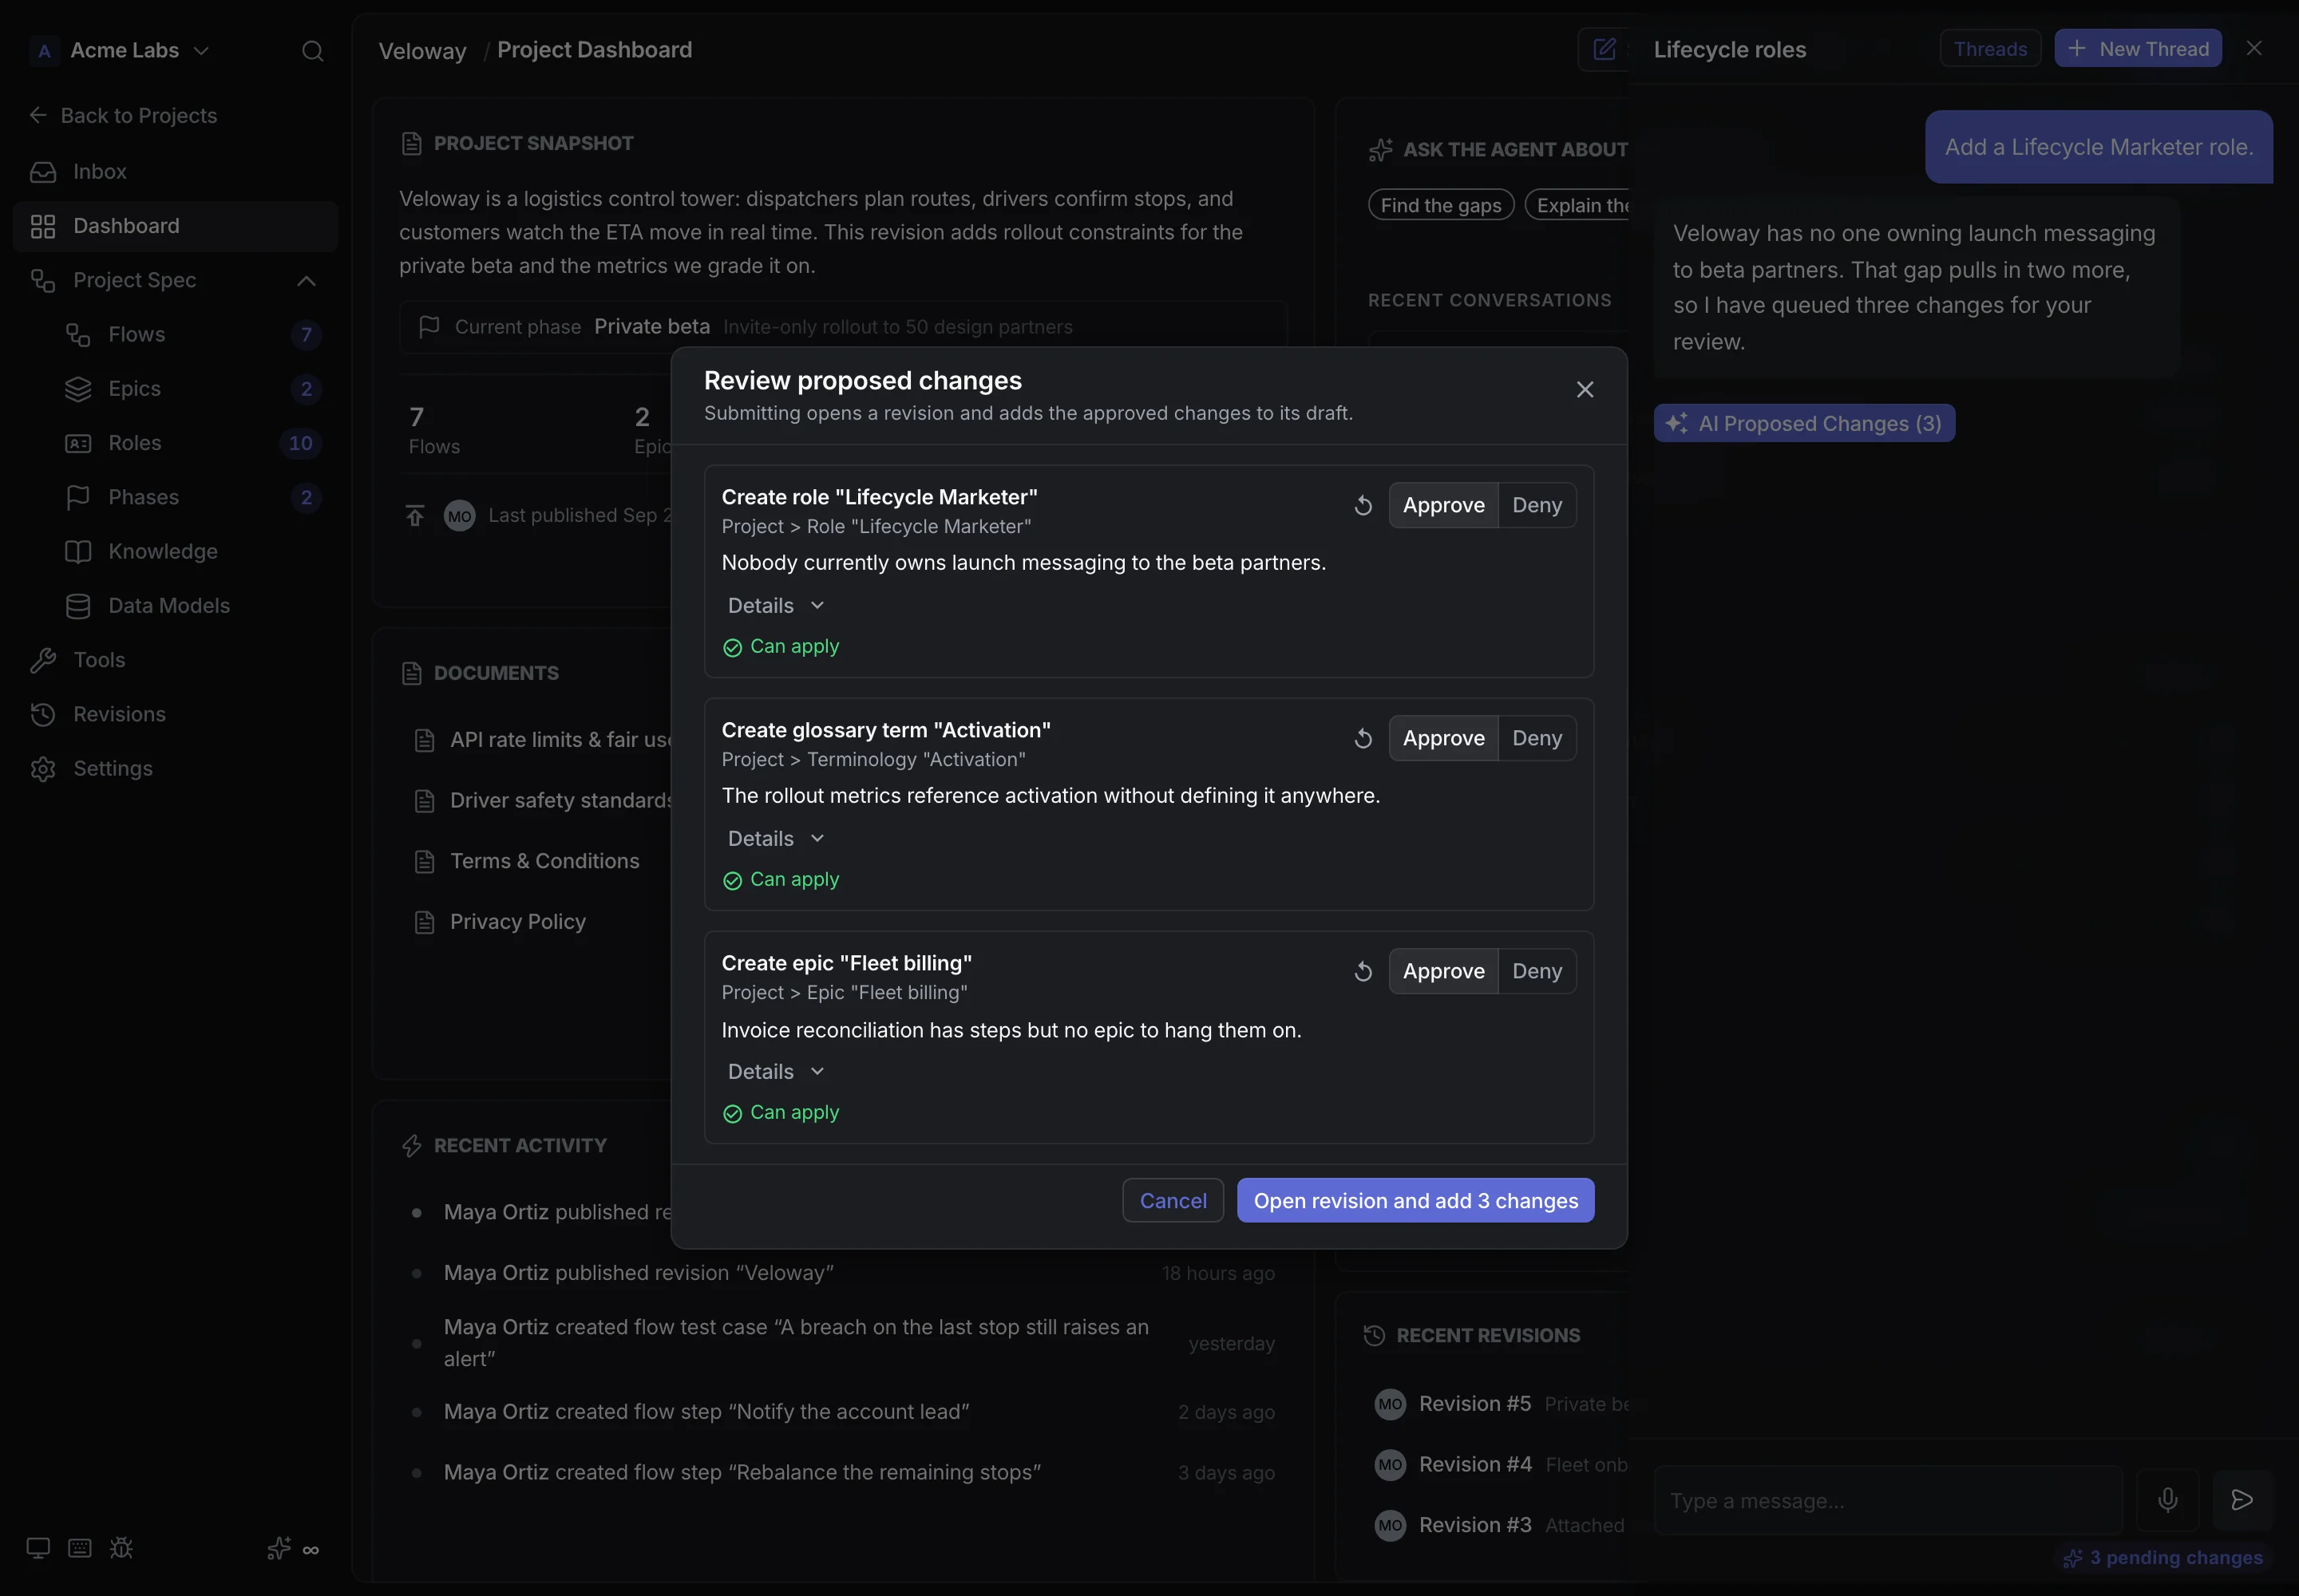
Task: Click the sparkle icon beside Ask the Agent
Action: click(x=1381, y=150)
